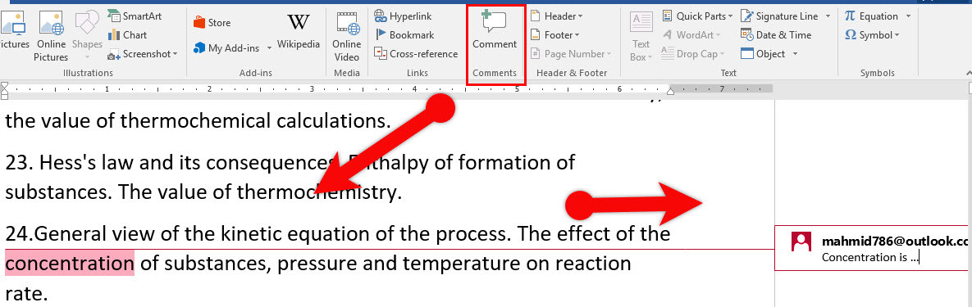Add a Bookmark link
972x307 pixels.
click(x=404, y=35)
